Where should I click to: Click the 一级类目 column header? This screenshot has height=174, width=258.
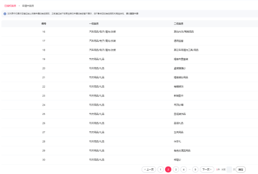click(x=94, y=23)
